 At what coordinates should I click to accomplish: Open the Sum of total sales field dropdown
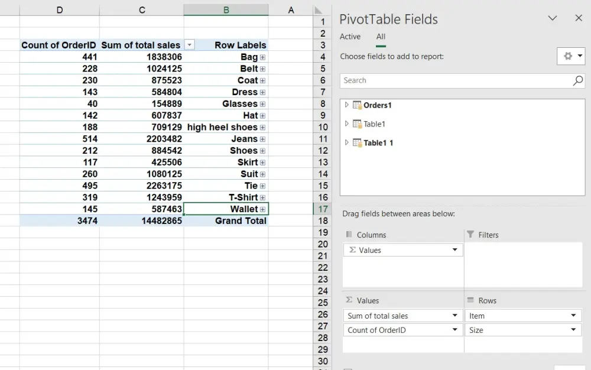point(455,316)
